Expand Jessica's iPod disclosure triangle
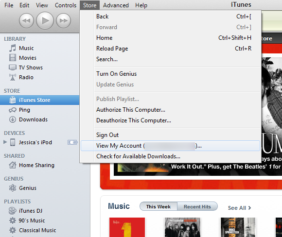282x237 pixels. click(x=5, y=142)
